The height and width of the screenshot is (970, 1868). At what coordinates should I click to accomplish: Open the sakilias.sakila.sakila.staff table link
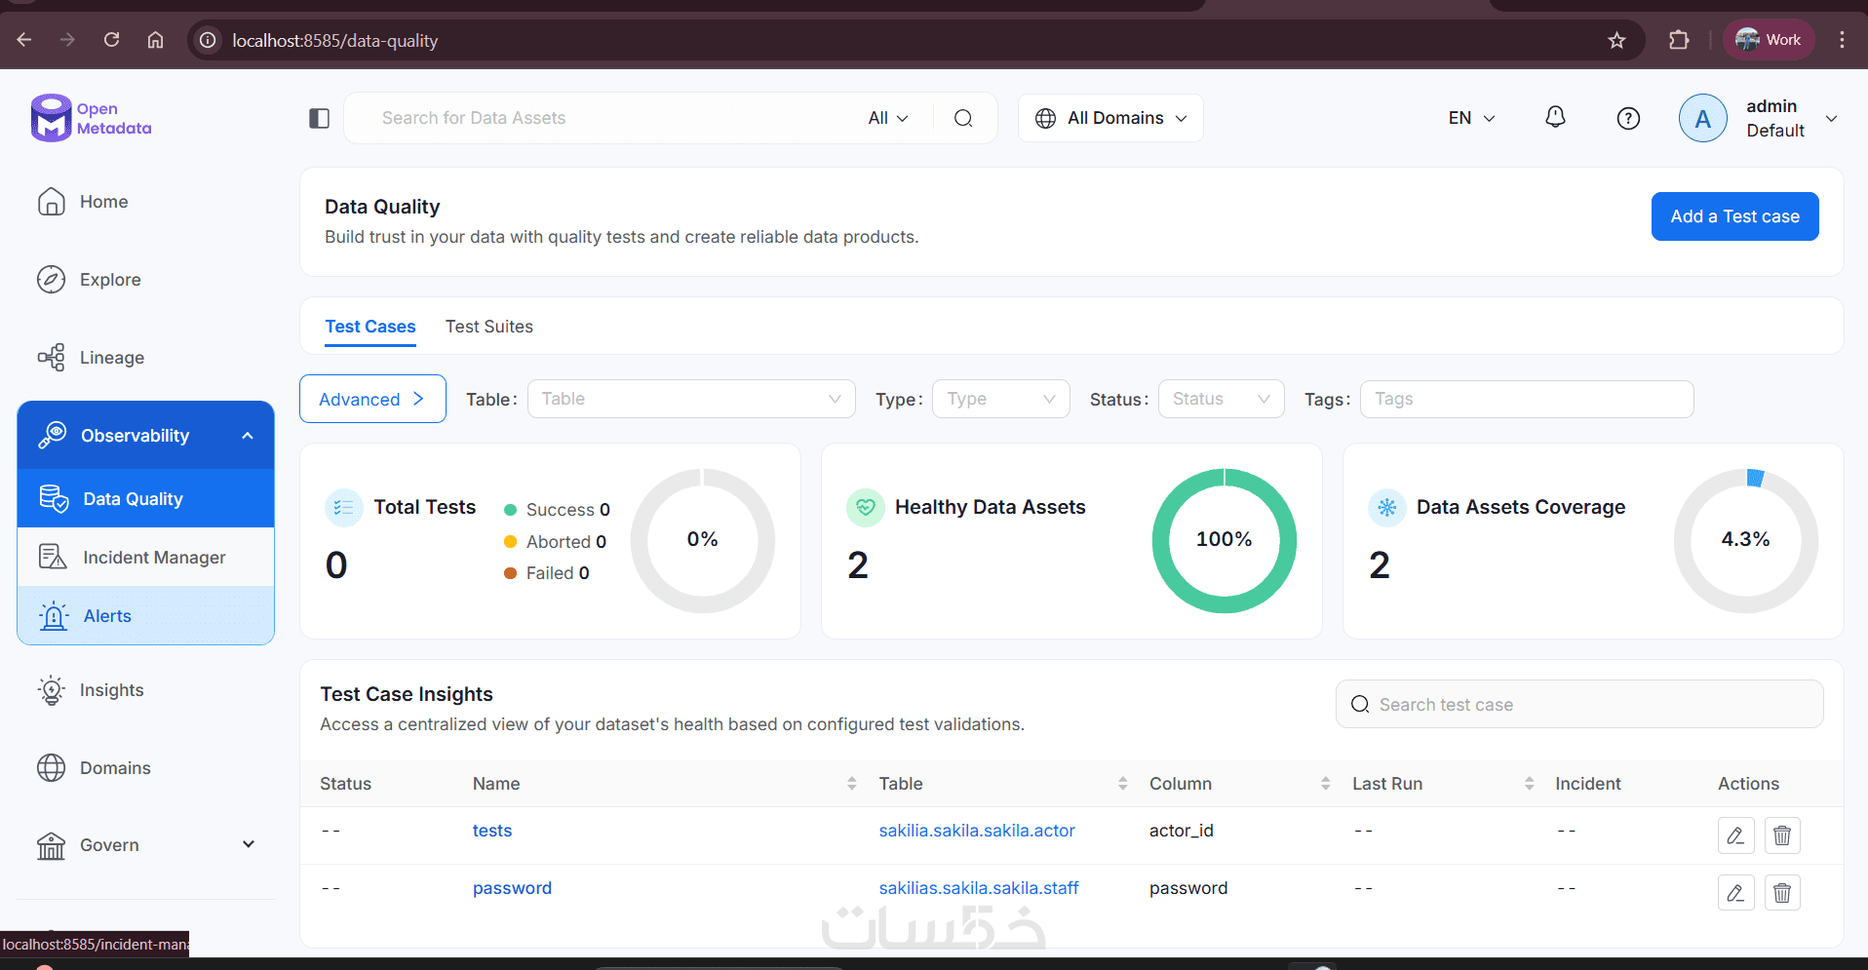[979, 888]
